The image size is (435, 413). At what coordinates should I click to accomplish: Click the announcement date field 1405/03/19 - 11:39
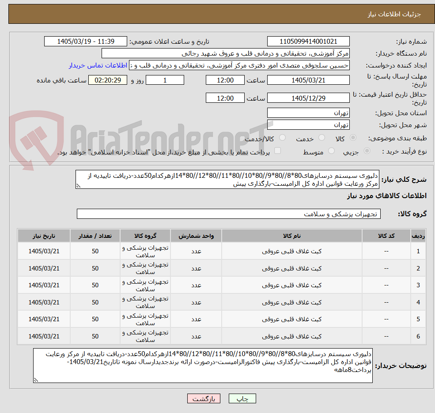coord(85,41)
